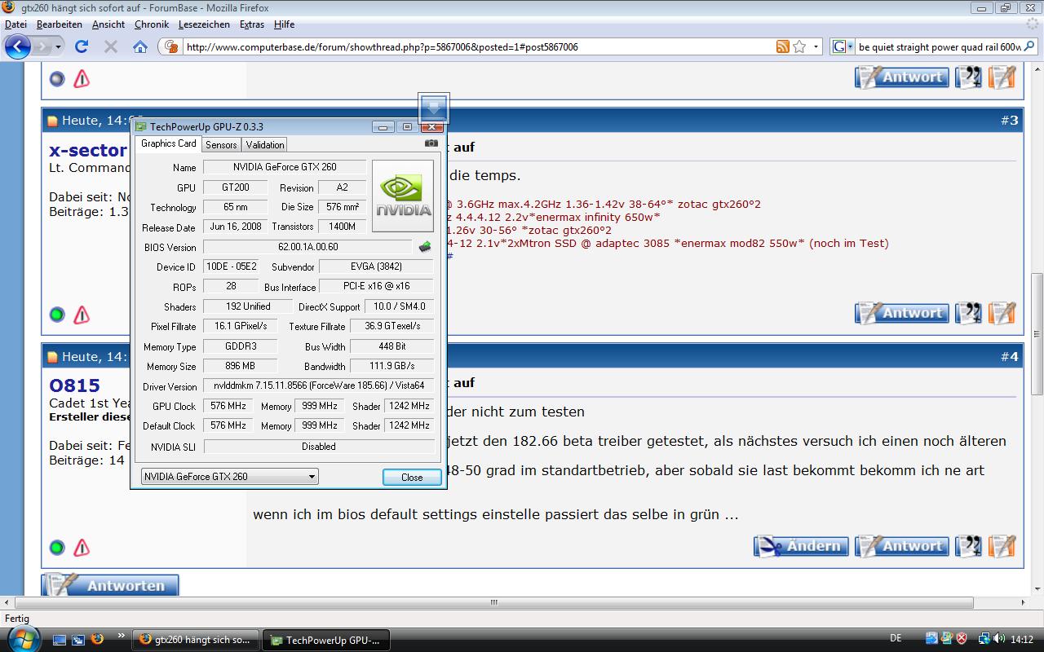The image size is (1044, 652).
Task: Report post #3 with warning triangle icon
Action: tap(82, 314)
